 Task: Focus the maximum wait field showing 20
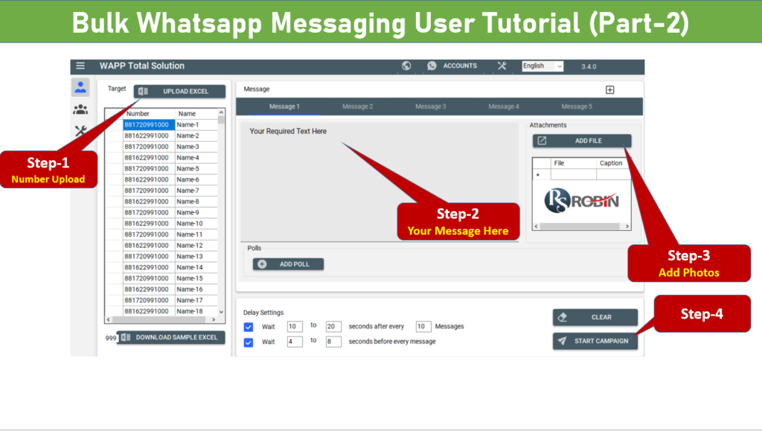click(x=333, y=327)
